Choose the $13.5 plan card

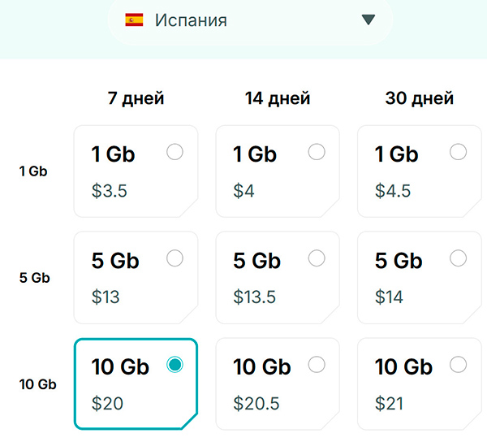[x=277, y=278]
